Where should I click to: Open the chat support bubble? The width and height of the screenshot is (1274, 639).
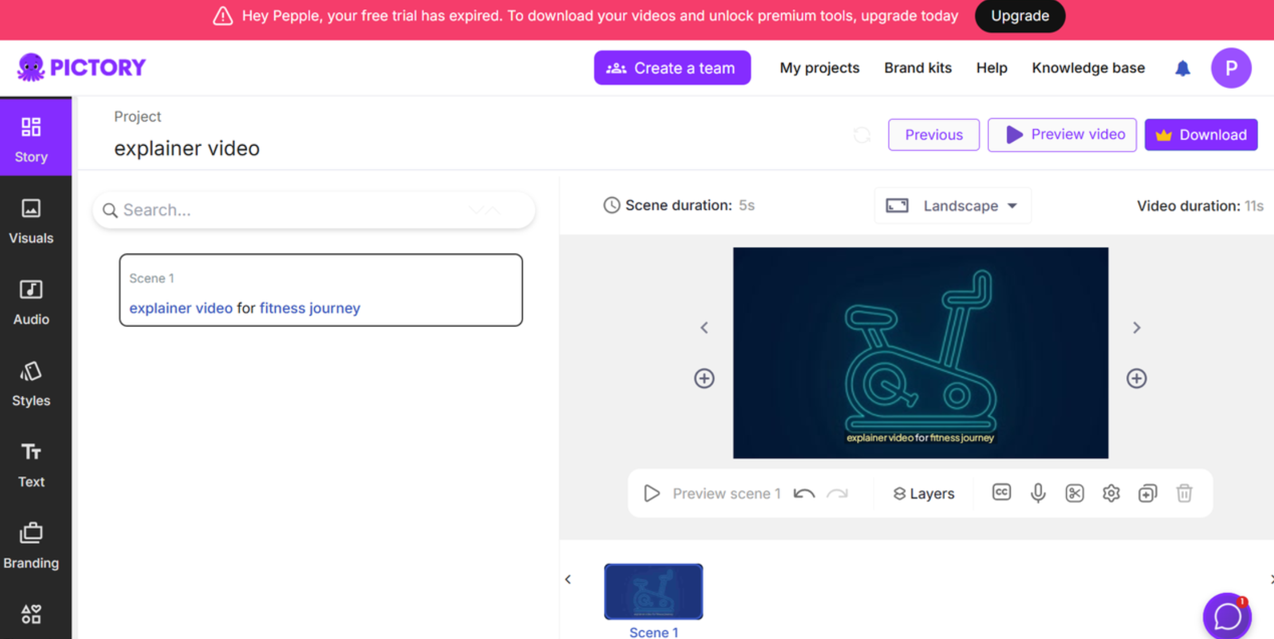click(1227, 617)
